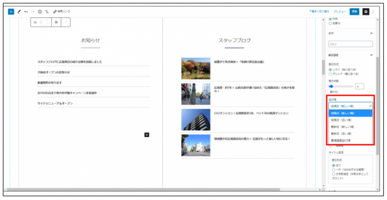The height and width of the screenshot is (200, 387).
Task: Select the グリッド (grid) display format radio
Action: tap(331, 74)
